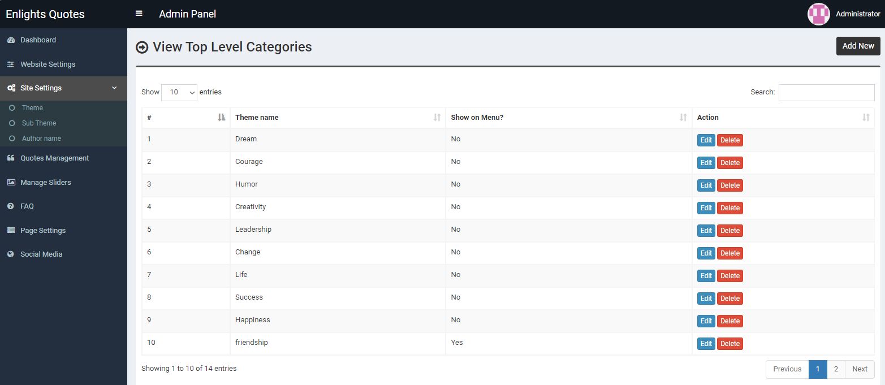885x385 pixels.
Task: Click the Website Settings sliders icon
Action: click(x=11, y=64)
